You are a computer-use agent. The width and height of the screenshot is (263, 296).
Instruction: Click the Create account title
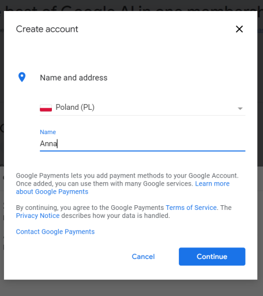(47, 29)
